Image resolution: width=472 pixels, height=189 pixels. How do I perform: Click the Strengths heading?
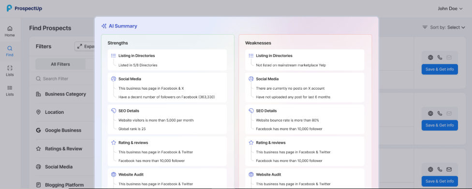118,43
